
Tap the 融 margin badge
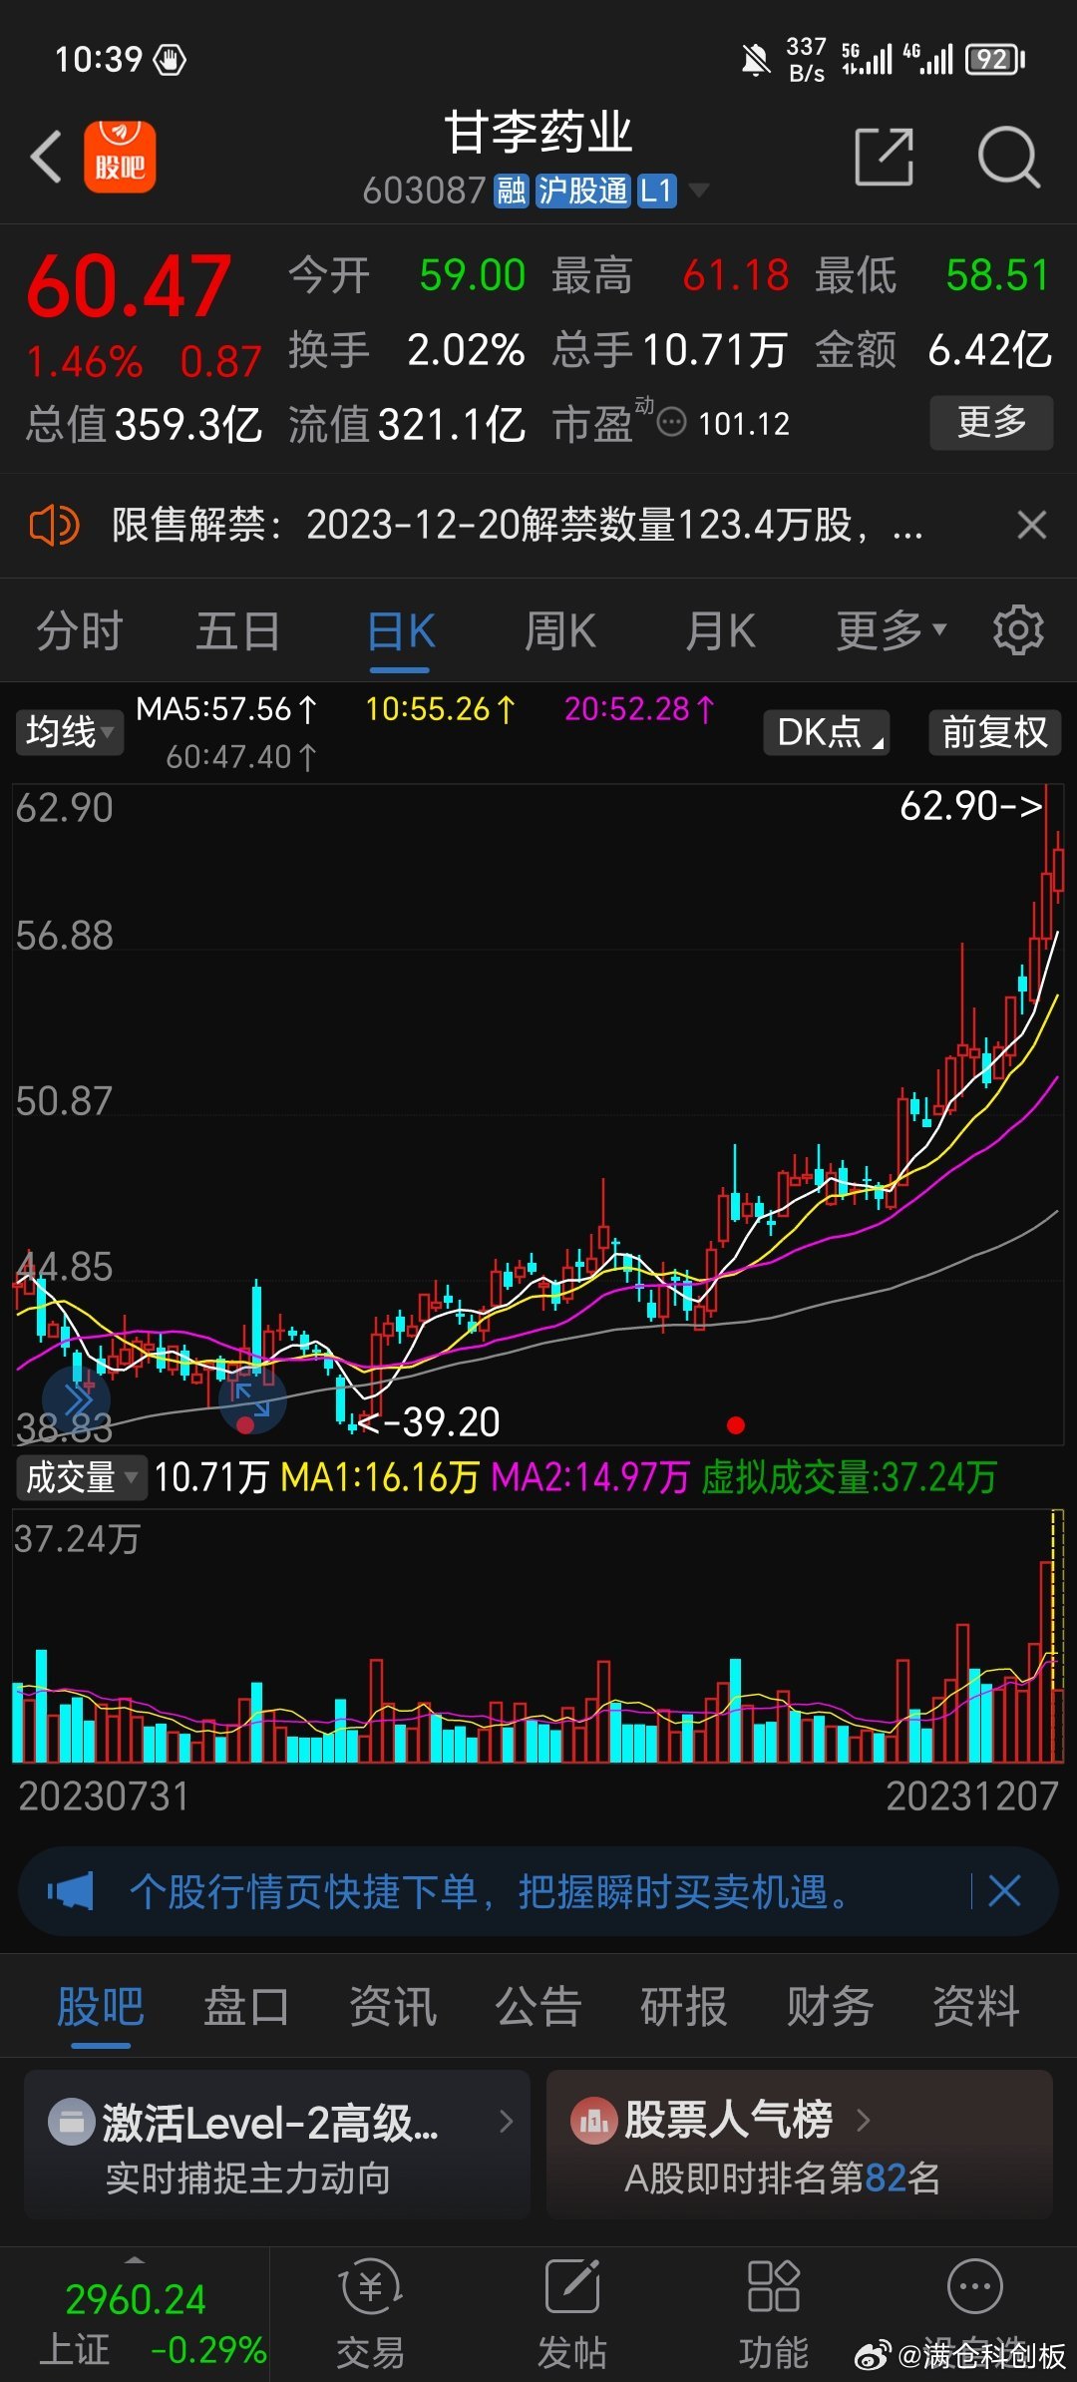tap(512, 190)
